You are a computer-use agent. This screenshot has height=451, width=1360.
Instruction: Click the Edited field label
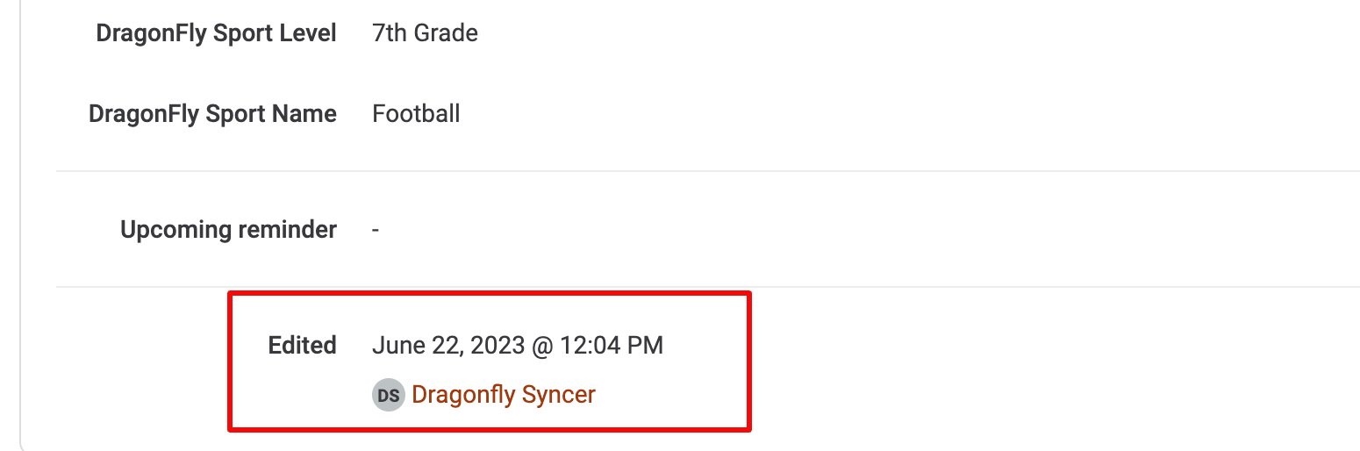(303, 346)
